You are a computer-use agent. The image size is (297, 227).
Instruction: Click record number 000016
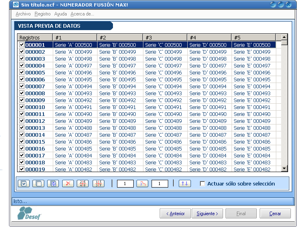[35, 148]
